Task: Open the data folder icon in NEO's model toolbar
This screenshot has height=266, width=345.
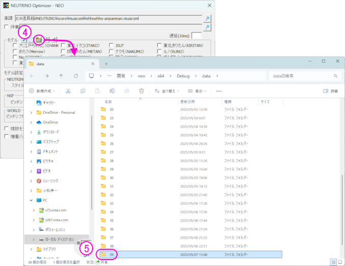Action: (39, 40)
